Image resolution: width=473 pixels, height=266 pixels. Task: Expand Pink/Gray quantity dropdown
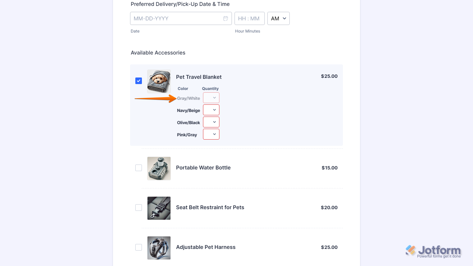click(x=211, y=134)
